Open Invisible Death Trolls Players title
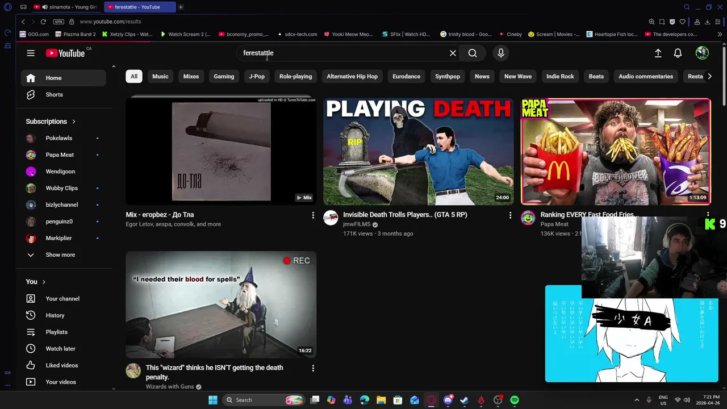The width and height of the screenshot is (727, 409). [405, 215]
